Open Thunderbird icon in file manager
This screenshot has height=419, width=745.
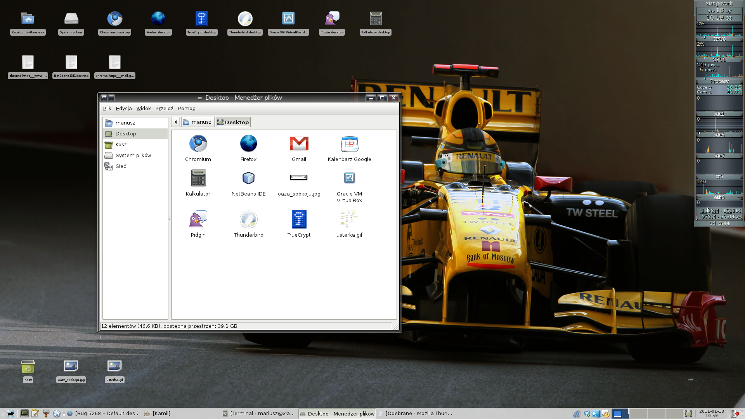click(x=248, y=220)
